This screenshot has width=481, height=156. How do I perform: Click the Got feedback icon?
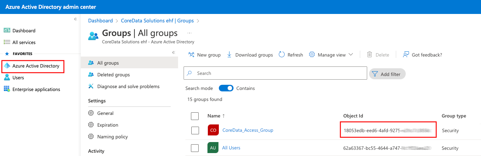pyautogui.click(x=406, y=55)
